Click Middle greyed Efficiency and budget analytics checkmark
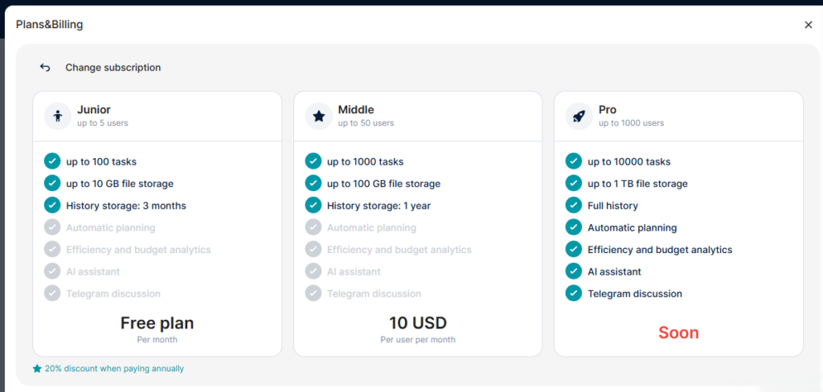This screenshot has width=823, height=392. [x=313, y=249]
